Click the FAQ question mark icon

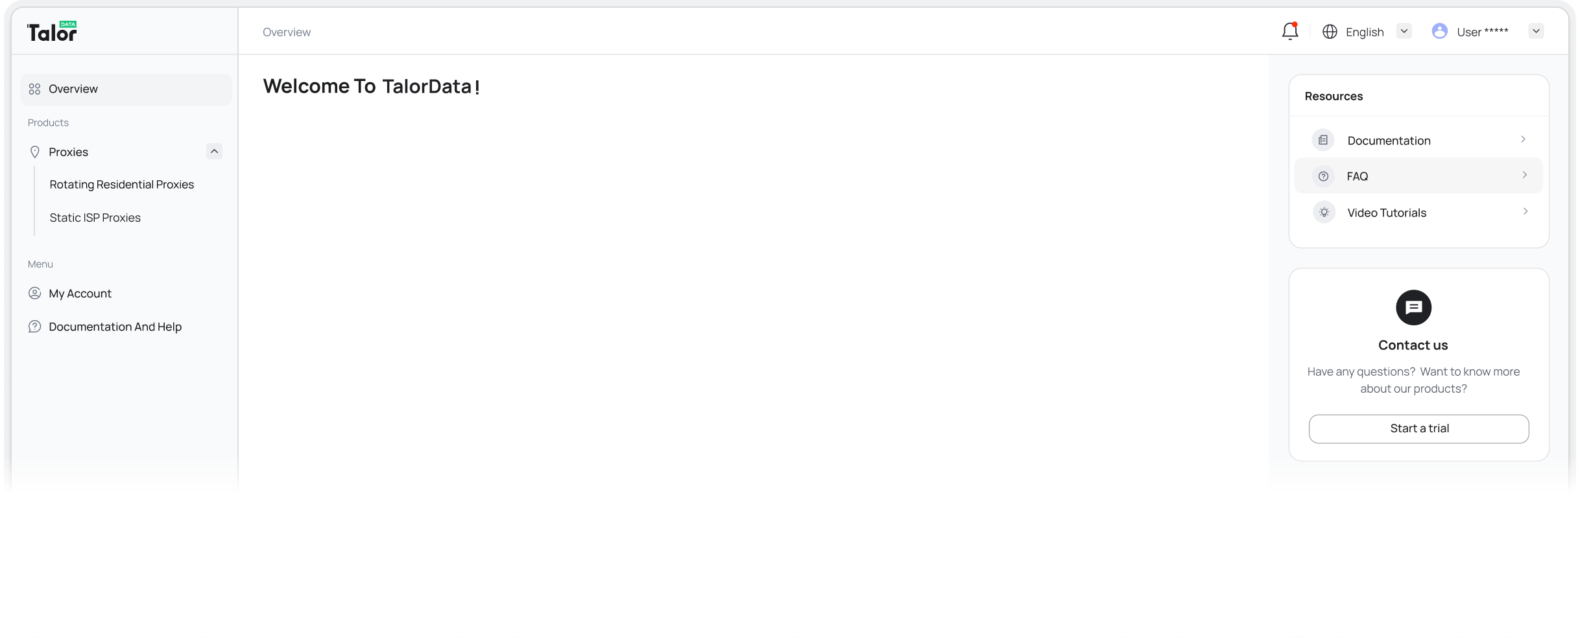[x=1323, y=176]
